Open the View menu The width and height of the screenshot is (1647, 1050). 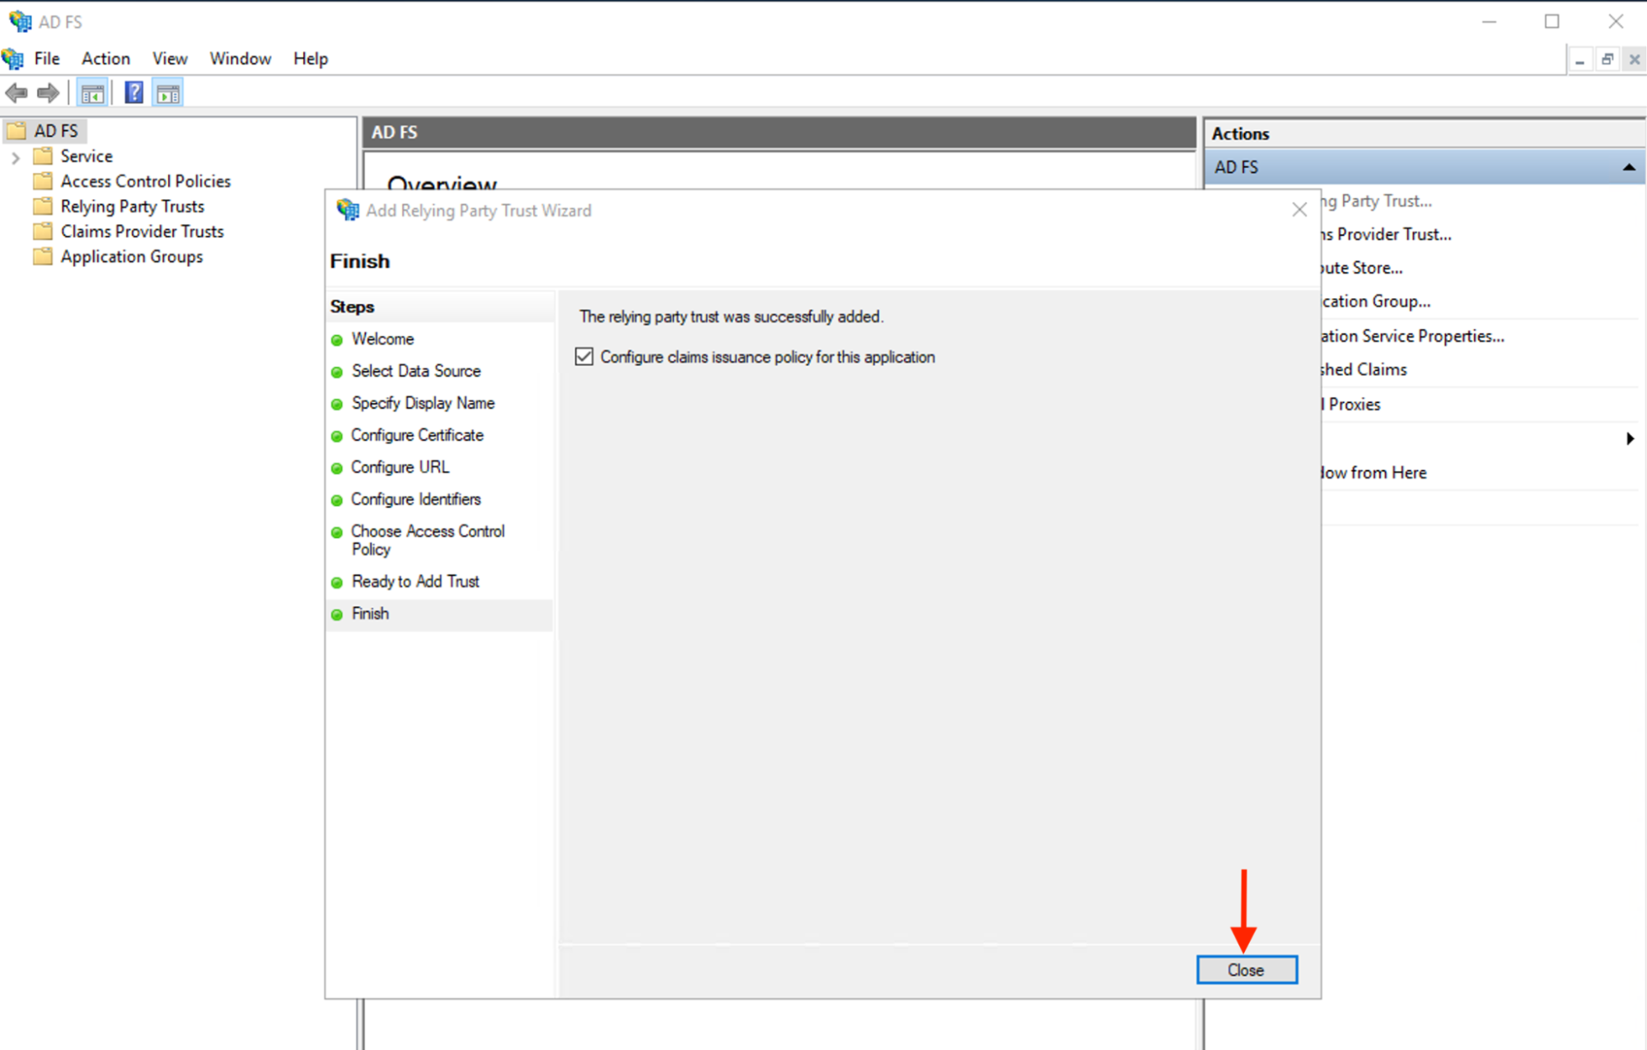click(170, 59)
